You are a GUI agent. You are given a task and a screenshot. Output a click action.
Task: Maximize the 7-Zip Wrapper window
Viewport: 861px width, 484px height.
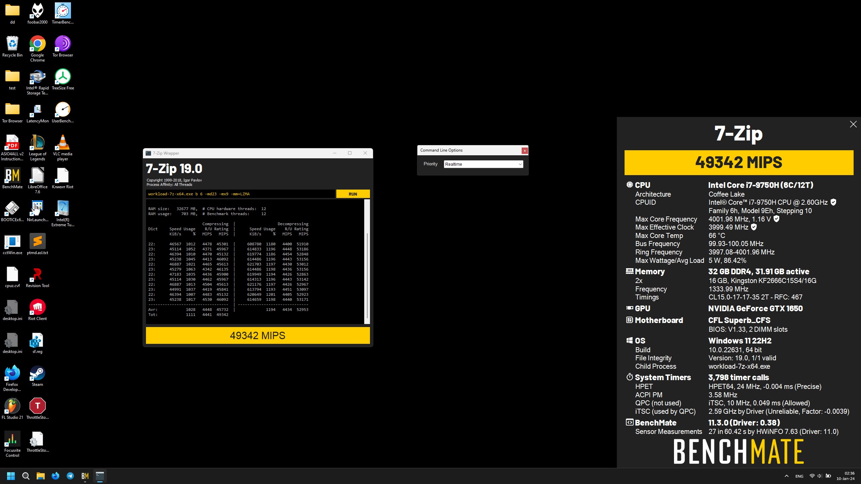coord(350,153)
